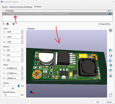Reload the 3D preview with refresh icon
Image resolution: width=115 pixels, height=104 pixels.
click(111, 95)
